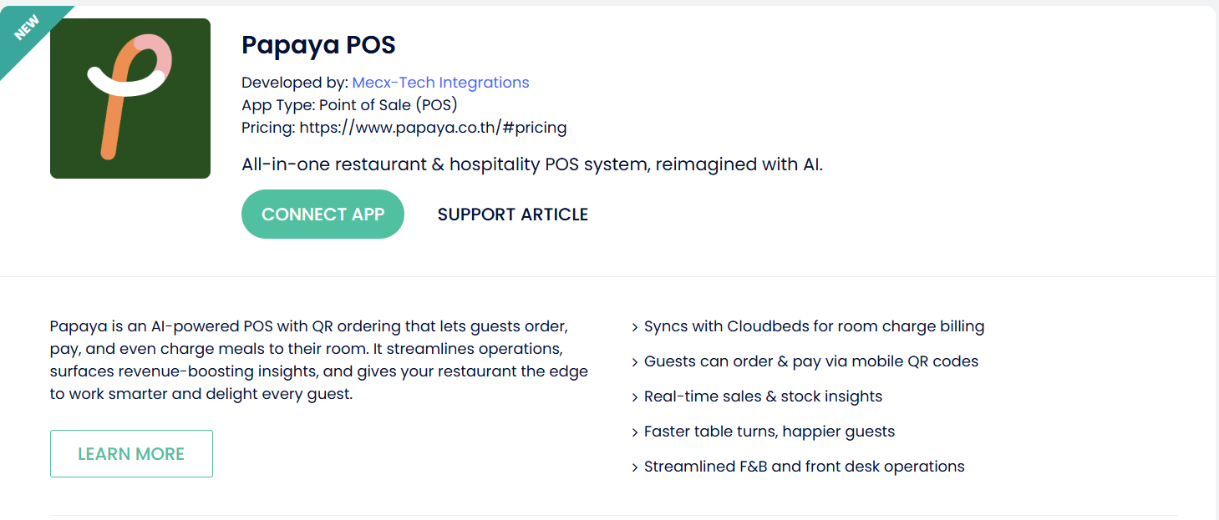Click the Papaya POS heading
This screenshot has width=1219, height=520.
pyautogui.click(x=318, y=45)
